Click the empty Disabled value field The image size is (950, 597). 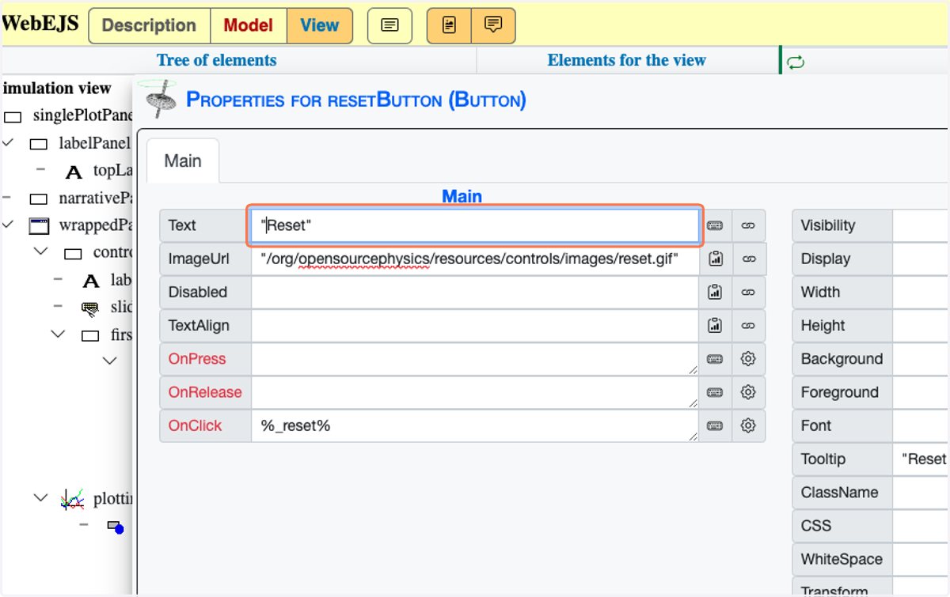click(x=475, y=292)
